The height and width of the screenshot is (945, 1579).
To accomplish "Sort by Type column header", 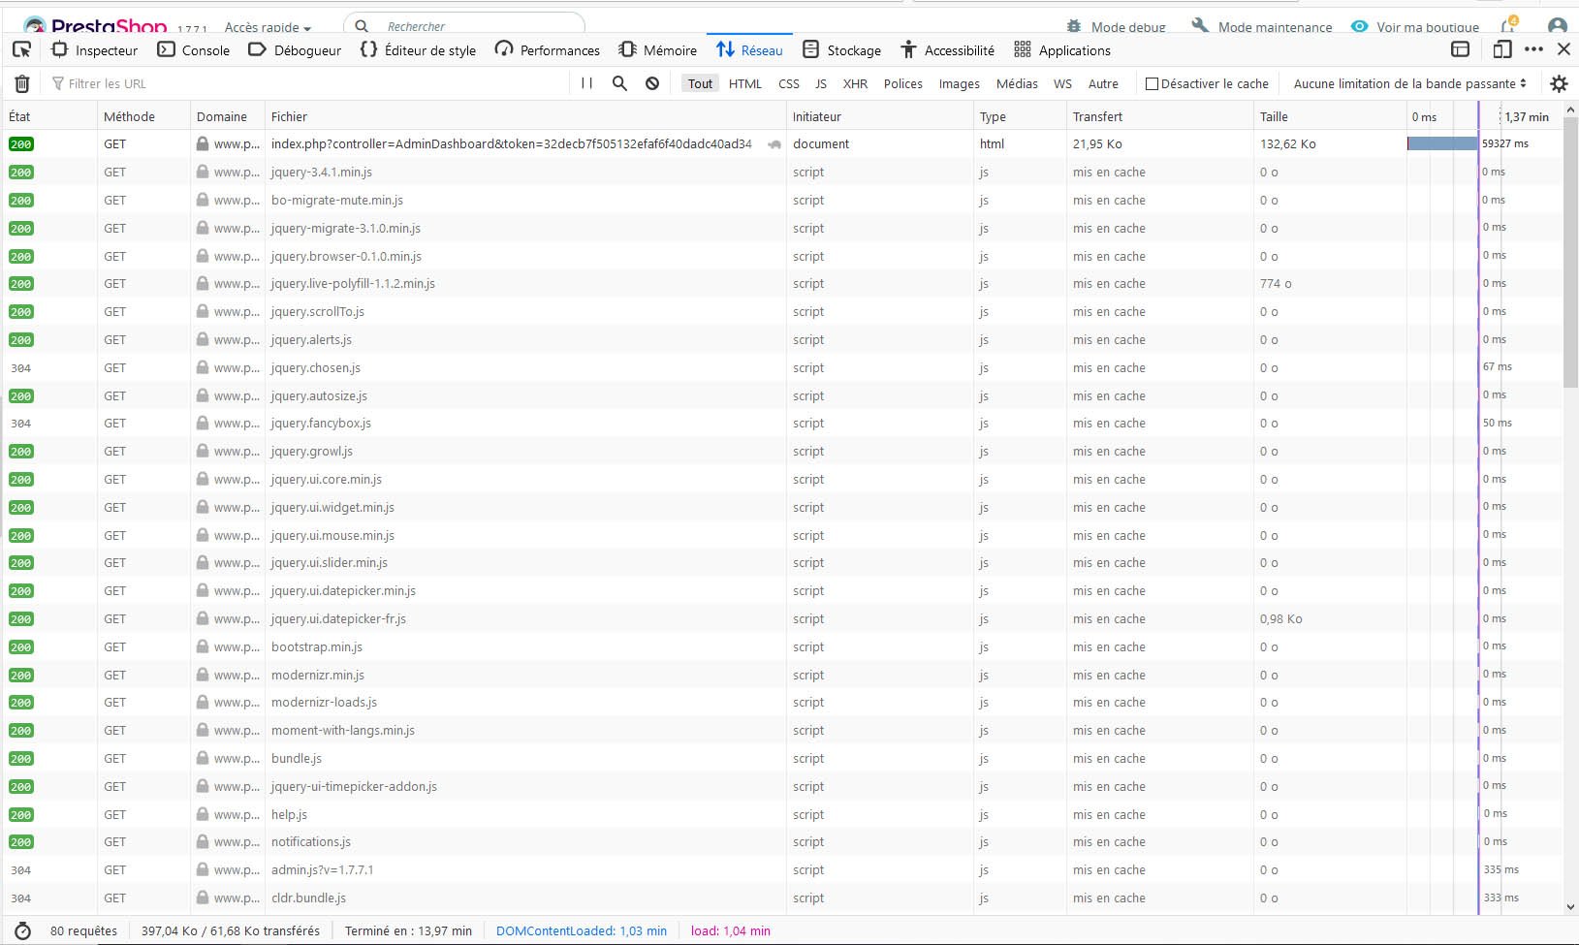I will pyautogui.click(x=1020, y=116).
